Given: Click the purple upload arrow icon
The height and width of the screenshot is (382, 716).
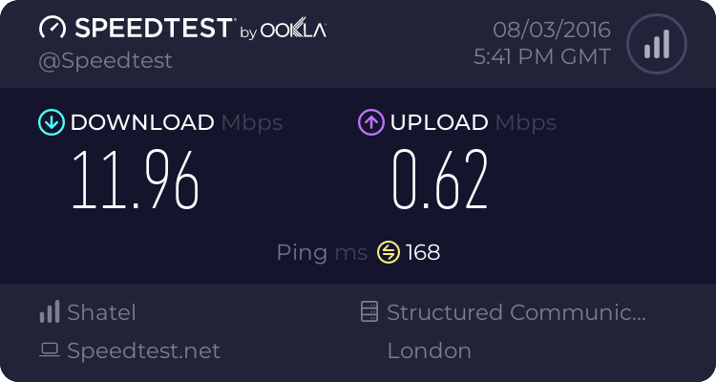Looking at the screenshot, I should [x=370, y=122].
